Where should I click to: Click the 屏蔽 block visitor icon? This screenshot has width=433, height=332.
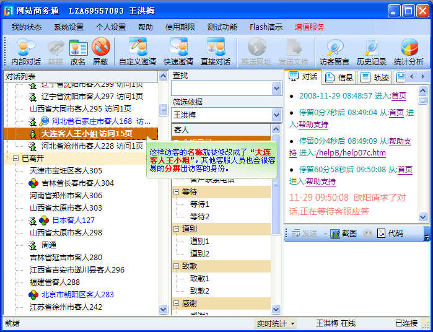tap(100, 51)
